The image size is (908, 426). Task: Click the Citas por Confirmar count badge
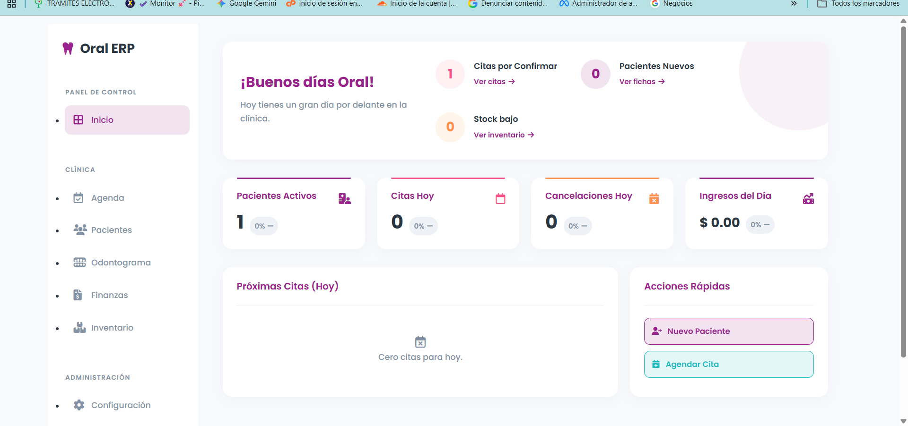tap(450, 74)
